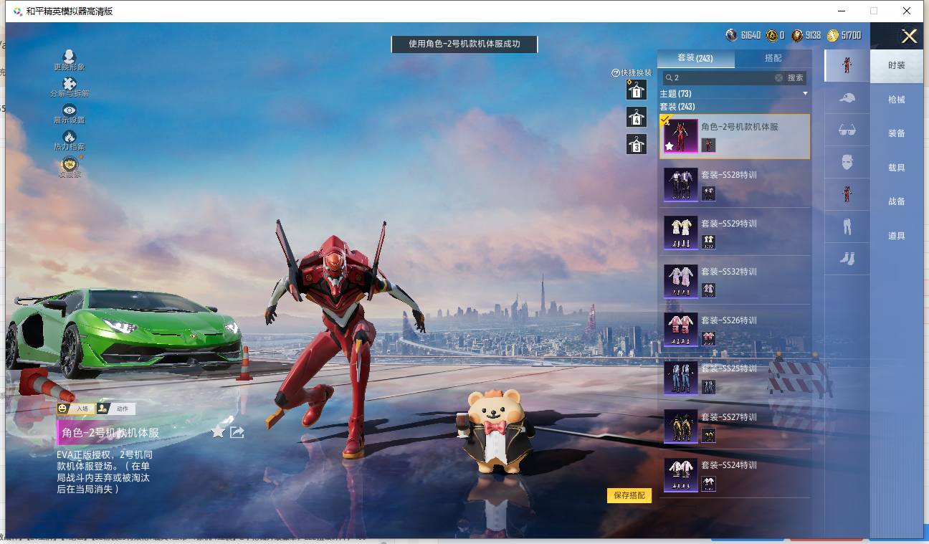Open the glasses category icon
The height and width of the screenshot is (544, 929).
pyautogui.click(x=847, y=130)
